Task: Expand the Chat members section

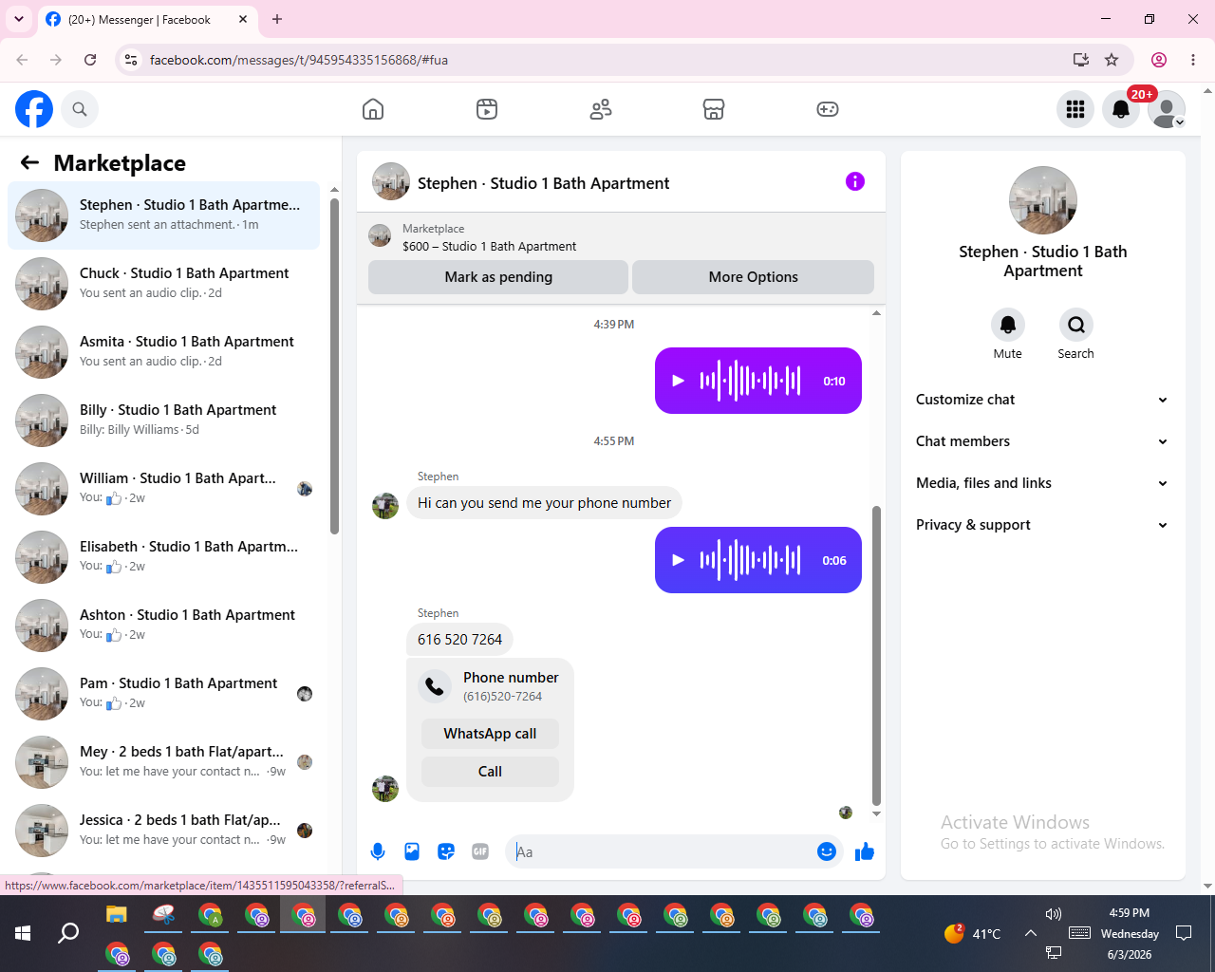Action: click(x=1042, y=441)
